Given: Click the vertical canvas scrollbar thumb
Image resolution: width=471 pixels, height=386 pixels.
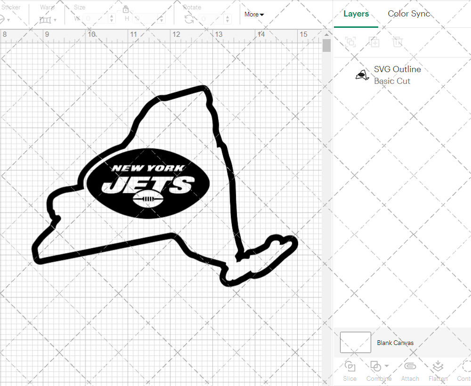Looking at the screenshot, I should tap(326, 46).
